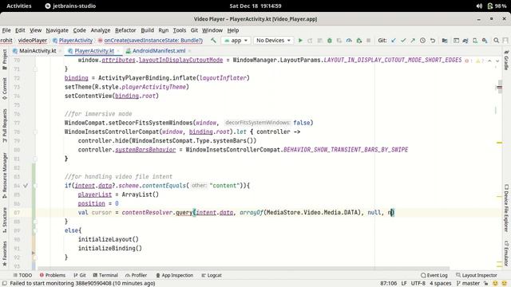The height and width of the screenshot is (287, 511).
Task: Click Apply Changes and Restart Activity icon
Action: (310, 41)
